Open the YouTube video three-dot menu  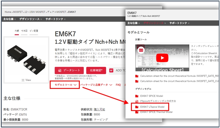pos(182,50)
